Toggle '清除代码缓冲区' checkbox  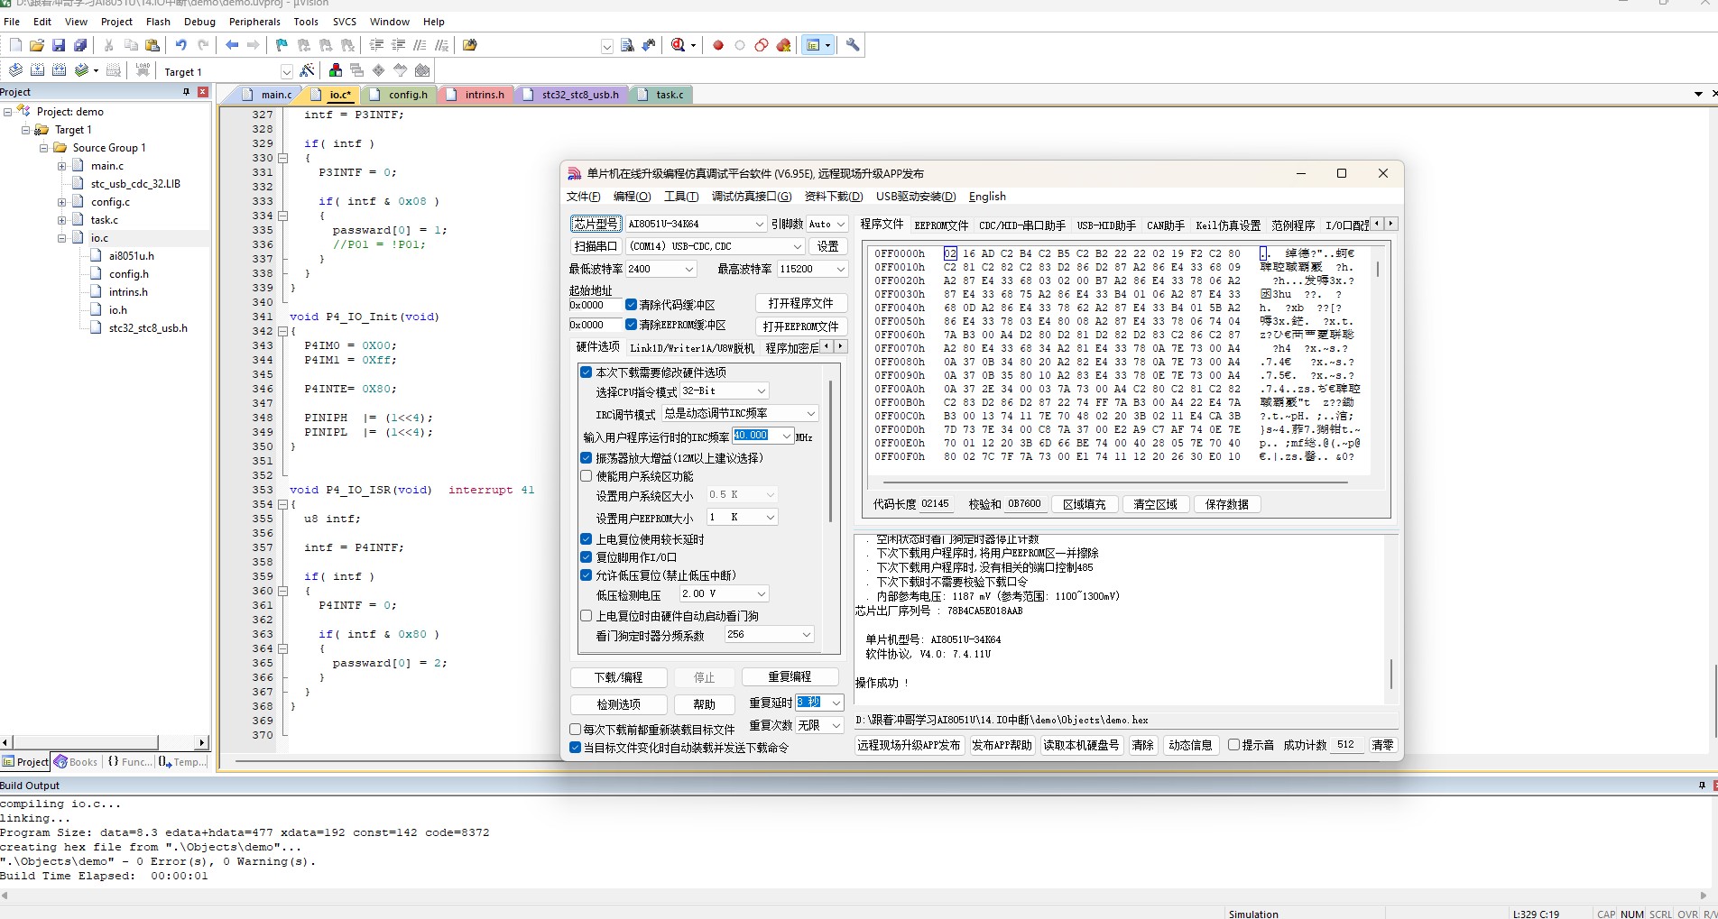[x=631, y=305]
